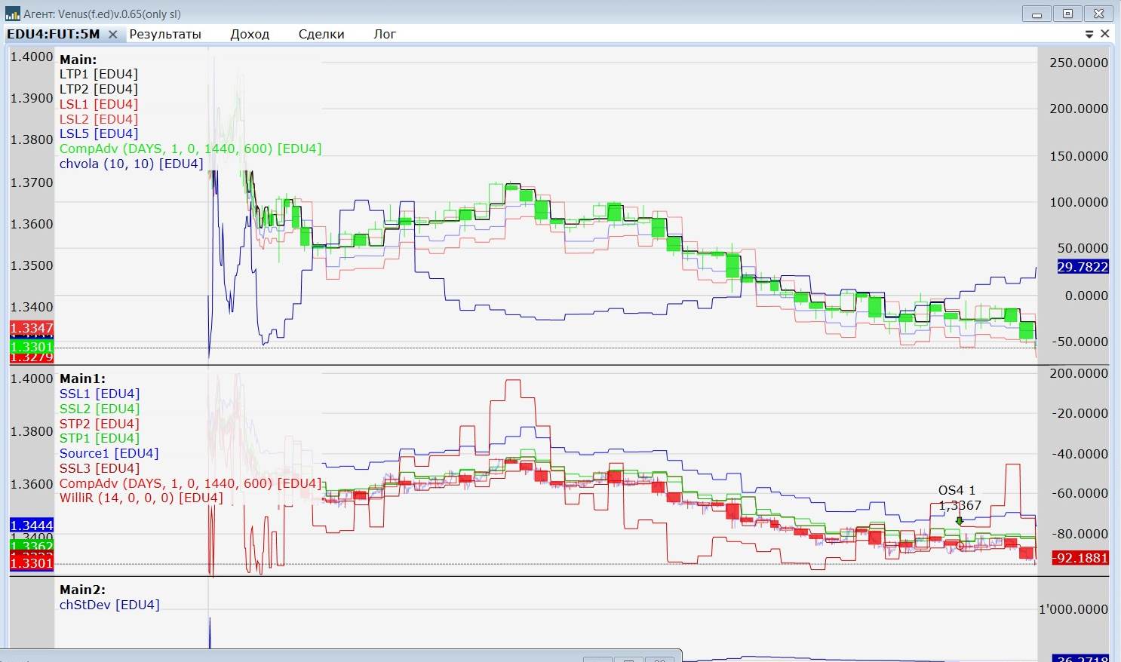Click the -60.0000 axis value in Main1
Screen dimensions: 1121x662
click(x=1080, y=493)
